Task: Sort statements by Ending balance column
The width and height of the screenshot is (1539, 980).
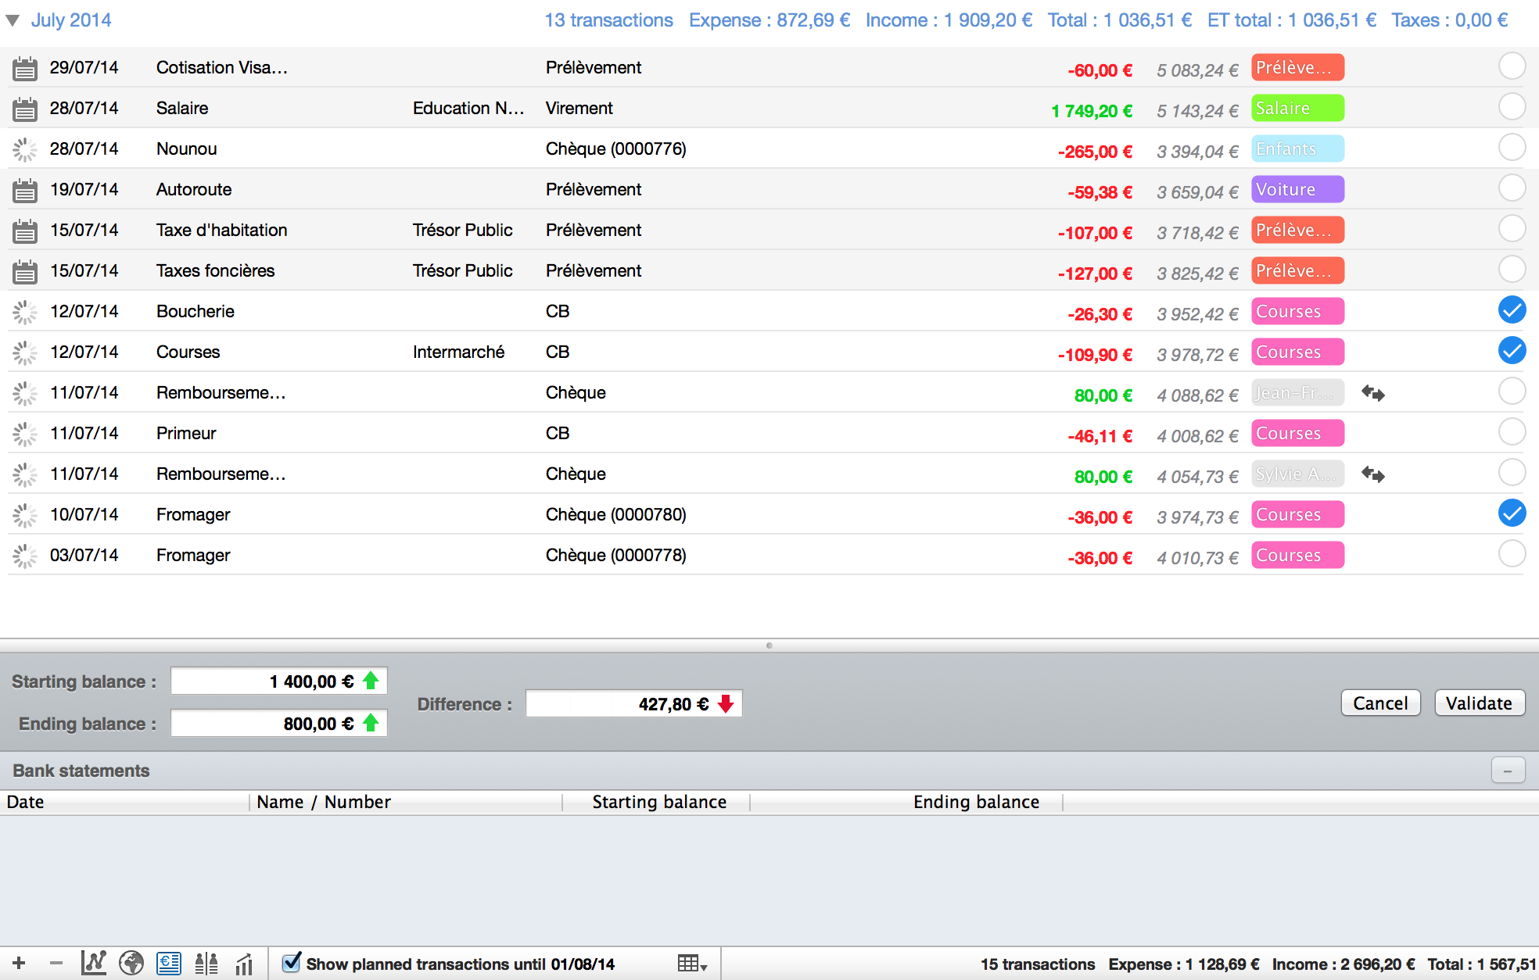Action: [x=906, y=802]
